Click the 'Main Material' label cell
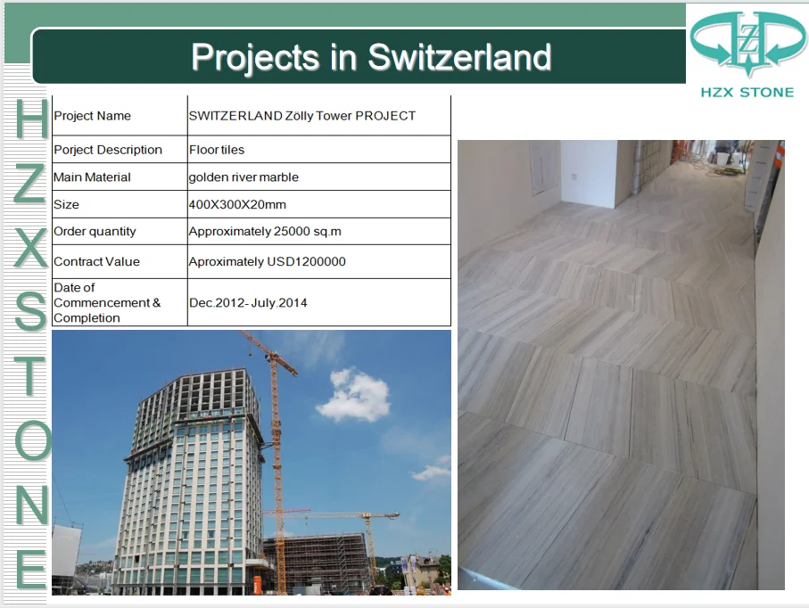Screen dimensions: 809x608 pyautogui.click(x=120, y=177)
